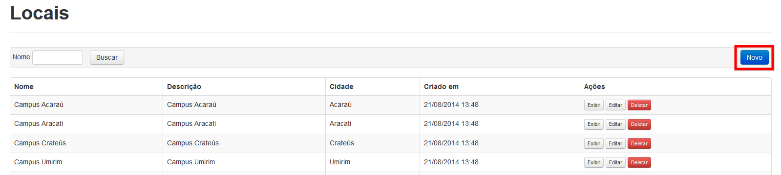This screenshot has height=175, width=781.
Task: Delete the Campus Acaraú entry
Action: coord(639,105)
